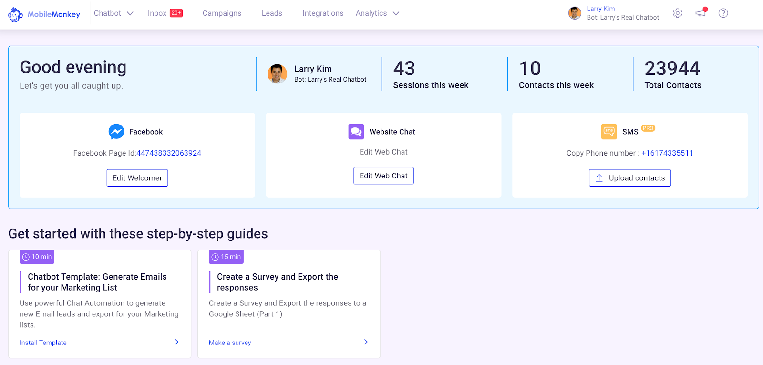Click the clock icon on 15 min badge
The image size is (763, 365).
pyautogui.click(x=216, y=257)
